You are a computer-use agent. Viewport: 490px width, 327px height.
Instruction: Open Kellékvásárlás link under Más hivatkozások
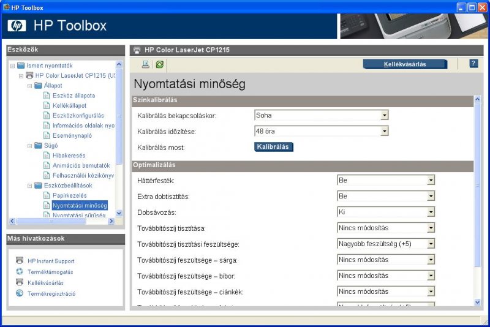click(x=45, y=283)
